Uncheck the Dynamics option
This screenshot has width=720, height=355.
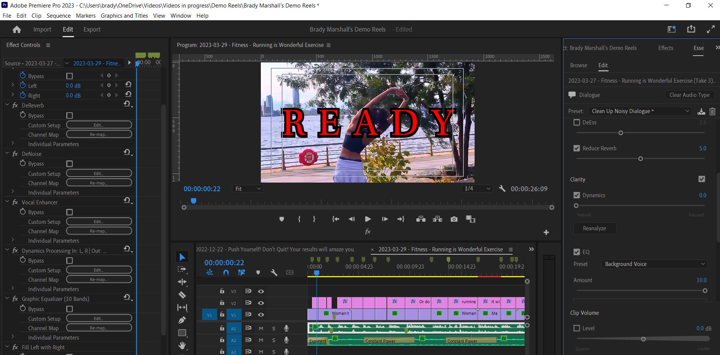577,195
